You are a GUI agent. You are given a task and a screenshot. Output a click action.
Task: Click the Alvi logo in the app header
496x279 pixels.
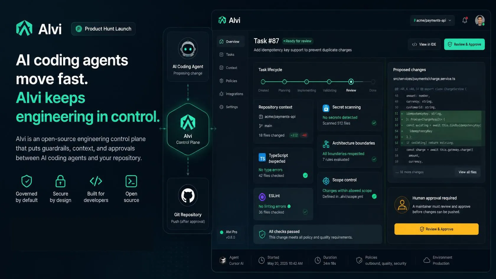229,20
